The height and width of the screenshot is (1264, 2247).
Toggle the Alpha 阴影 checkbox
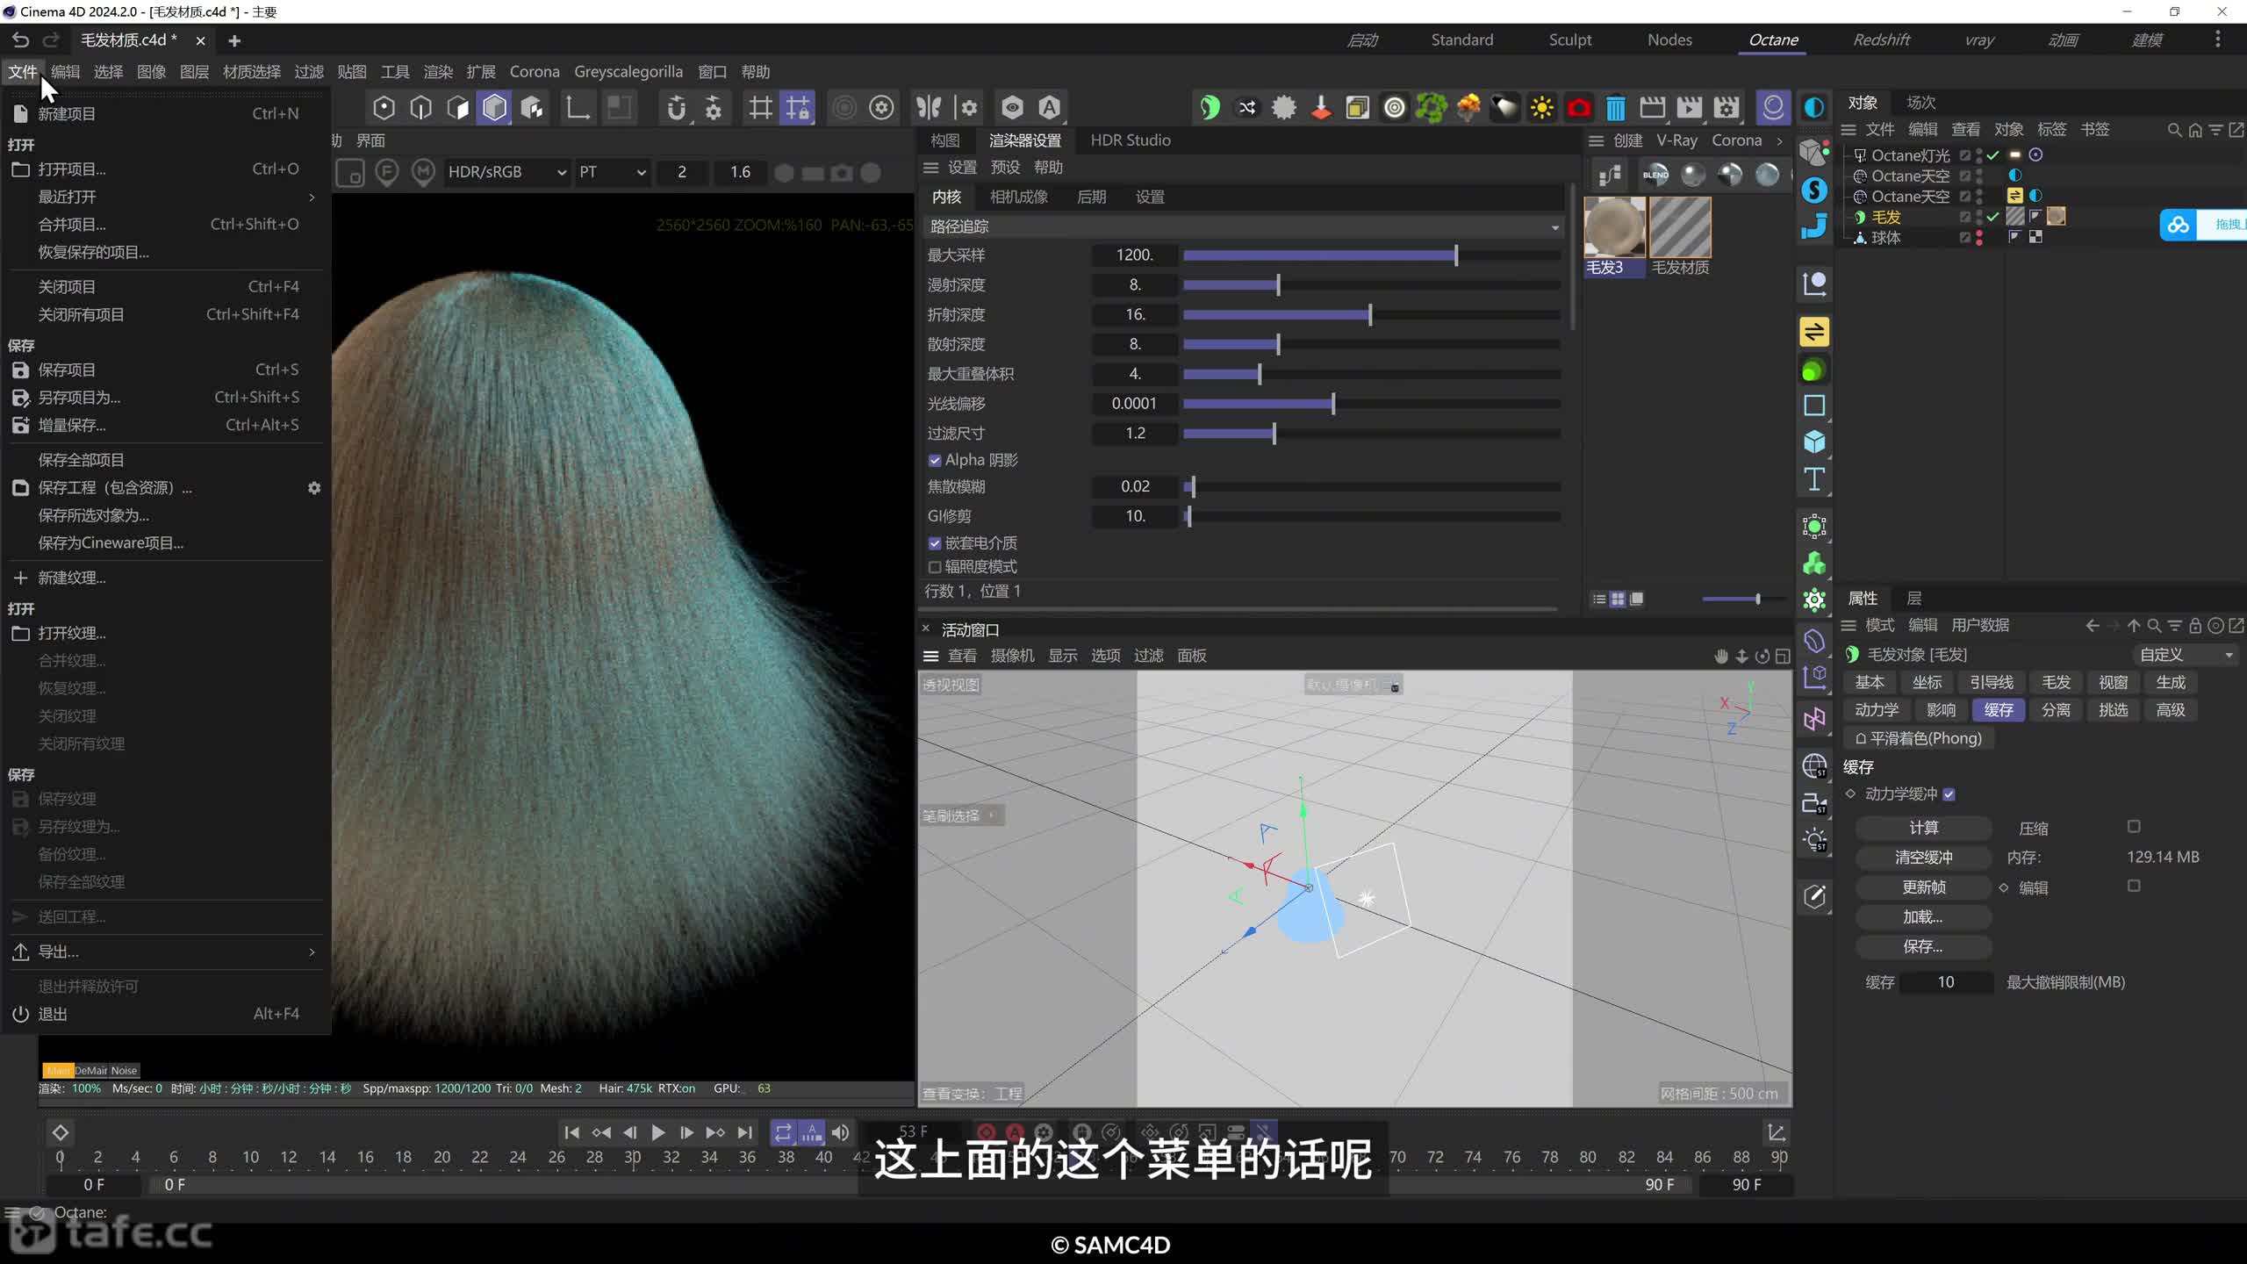pyautogui.click(x=935, y=460)
